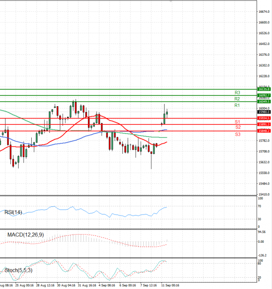
Task: Select the 15848.2 red price tag
Action: coord(264,131)
